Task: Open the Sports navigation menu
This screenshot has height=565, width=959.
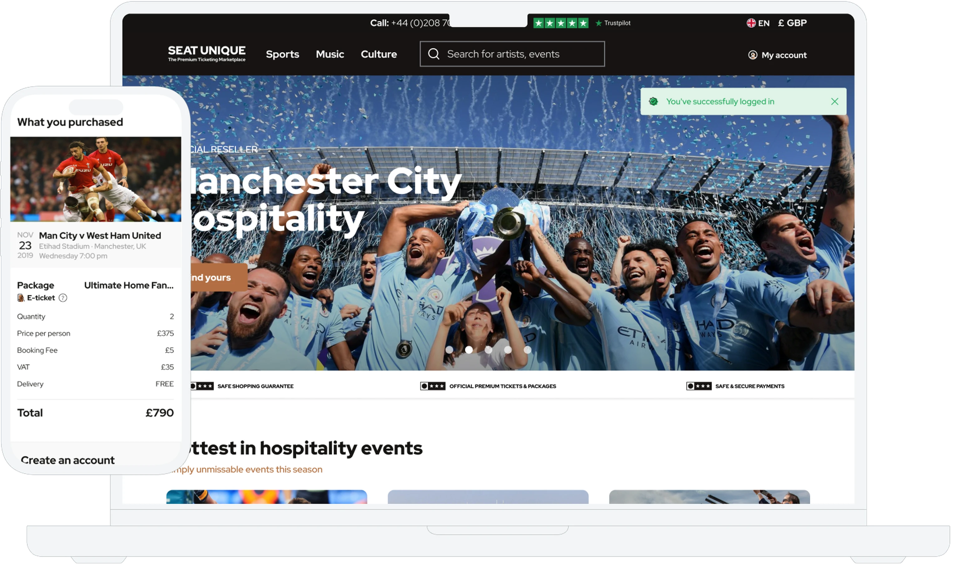Action: coord(283,54)
